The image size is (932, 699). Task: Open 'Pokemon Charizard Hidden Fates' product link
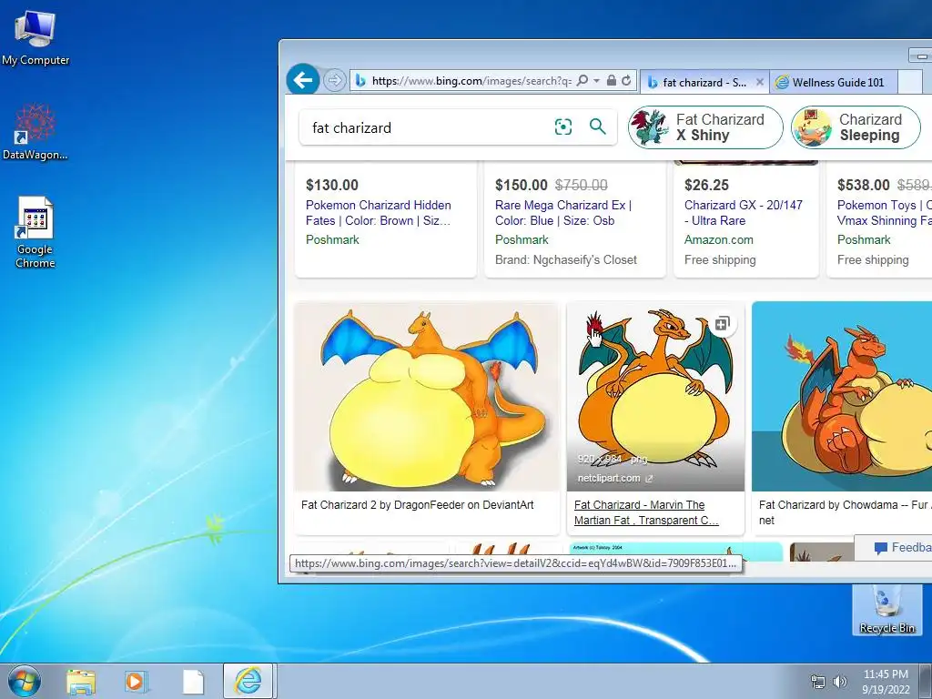point(379,213)
